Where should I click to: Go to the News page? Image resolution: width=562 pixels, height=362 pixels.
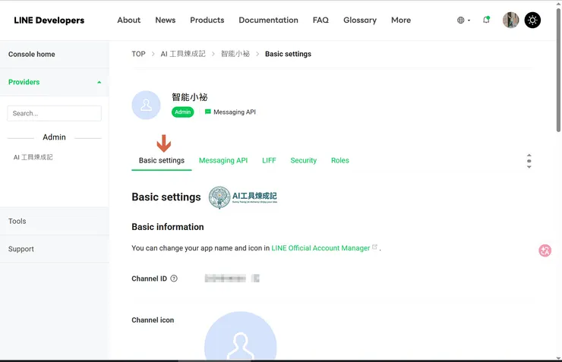[166, 20]
